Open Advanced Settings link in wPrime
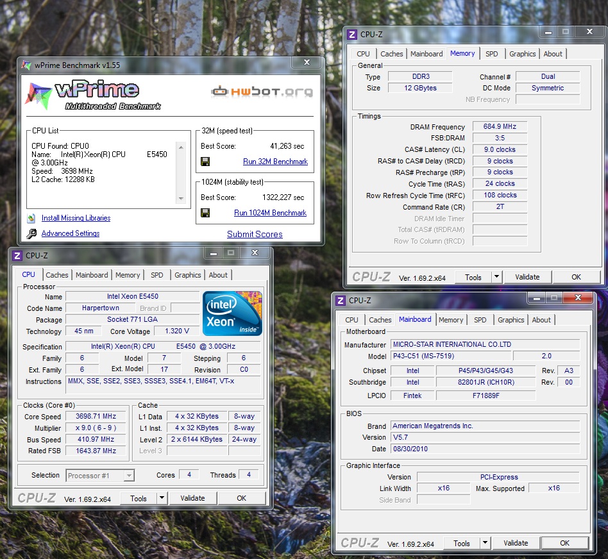Screen dimensions: 608x559 pyautogui.click(x=71, y=233)
